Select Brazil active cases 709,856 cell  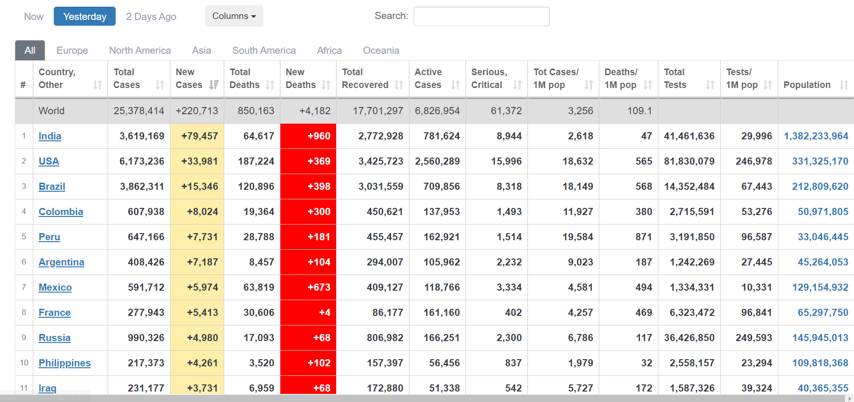point(437,186)
